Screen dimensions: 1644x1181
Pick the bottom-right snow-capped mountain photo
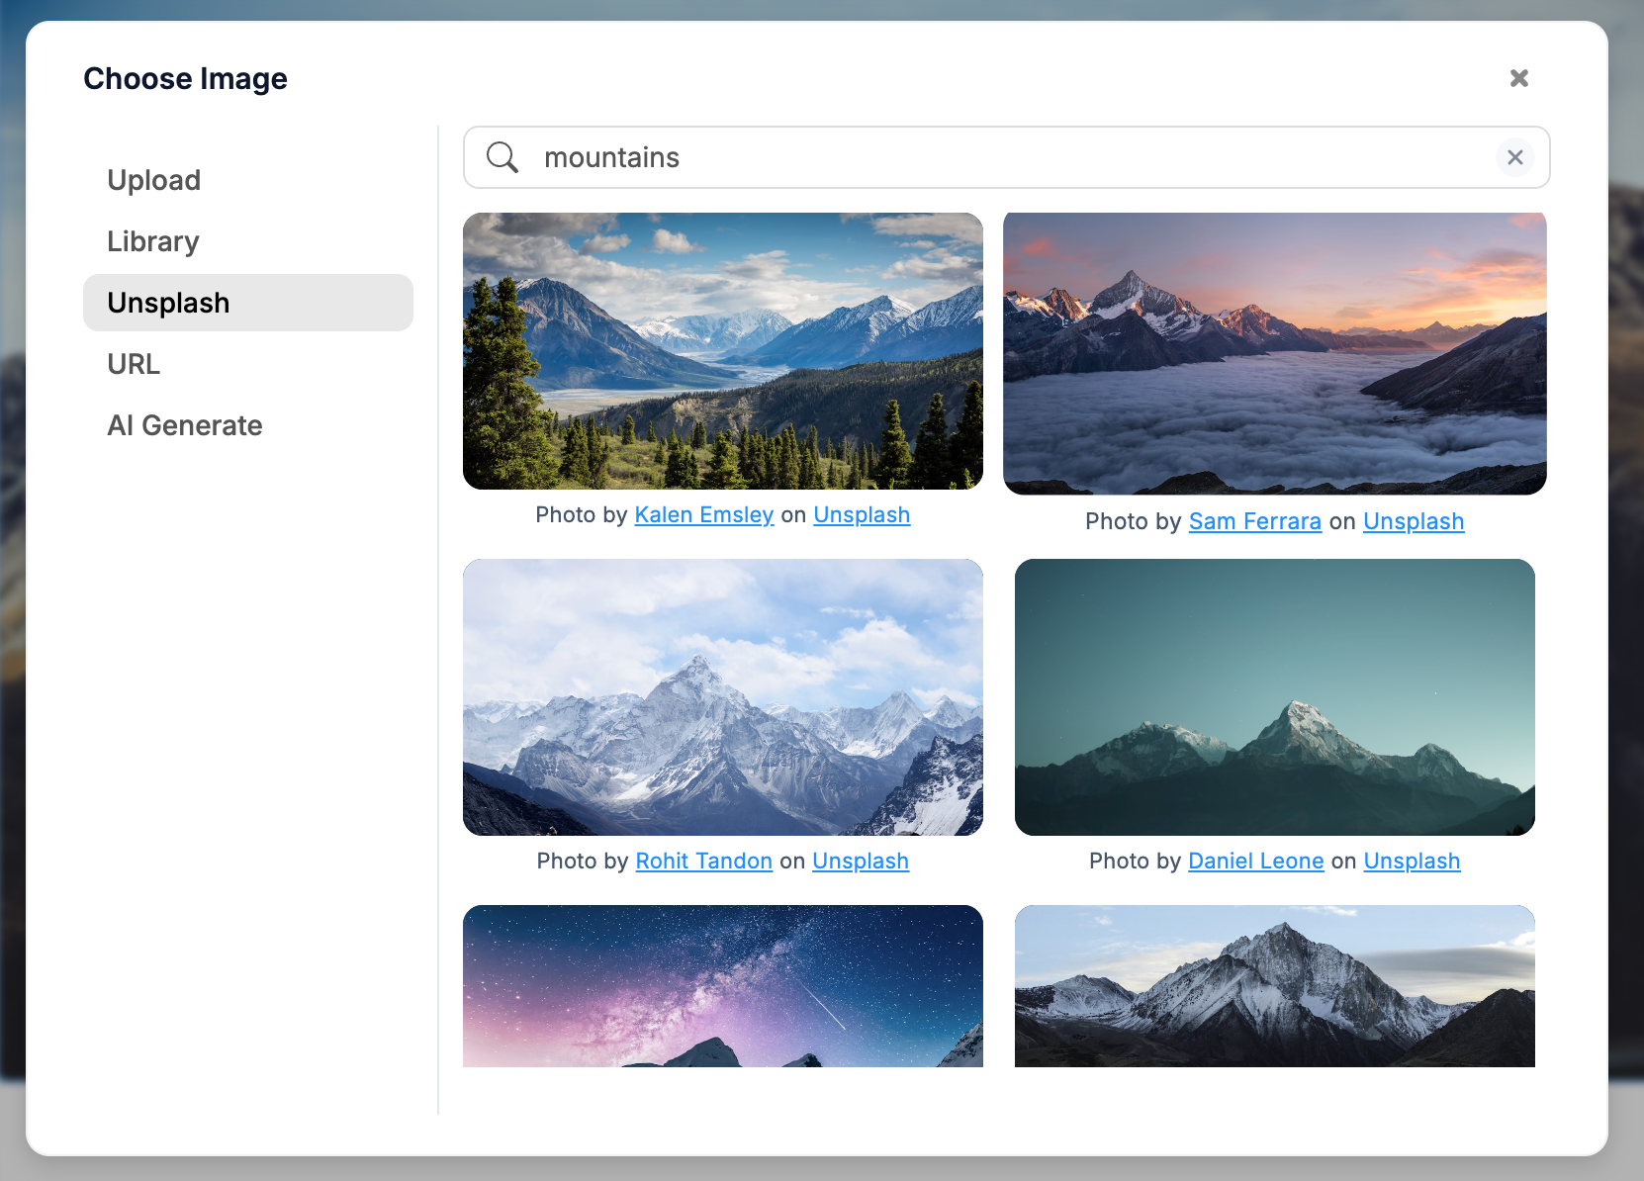coord(1274,985)
